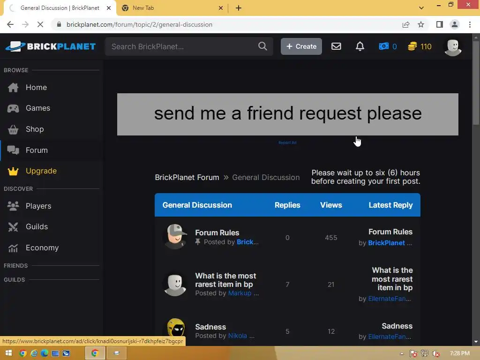480x360 pixels.
Task: View the Economy page
Action: (x=42, y=247)
